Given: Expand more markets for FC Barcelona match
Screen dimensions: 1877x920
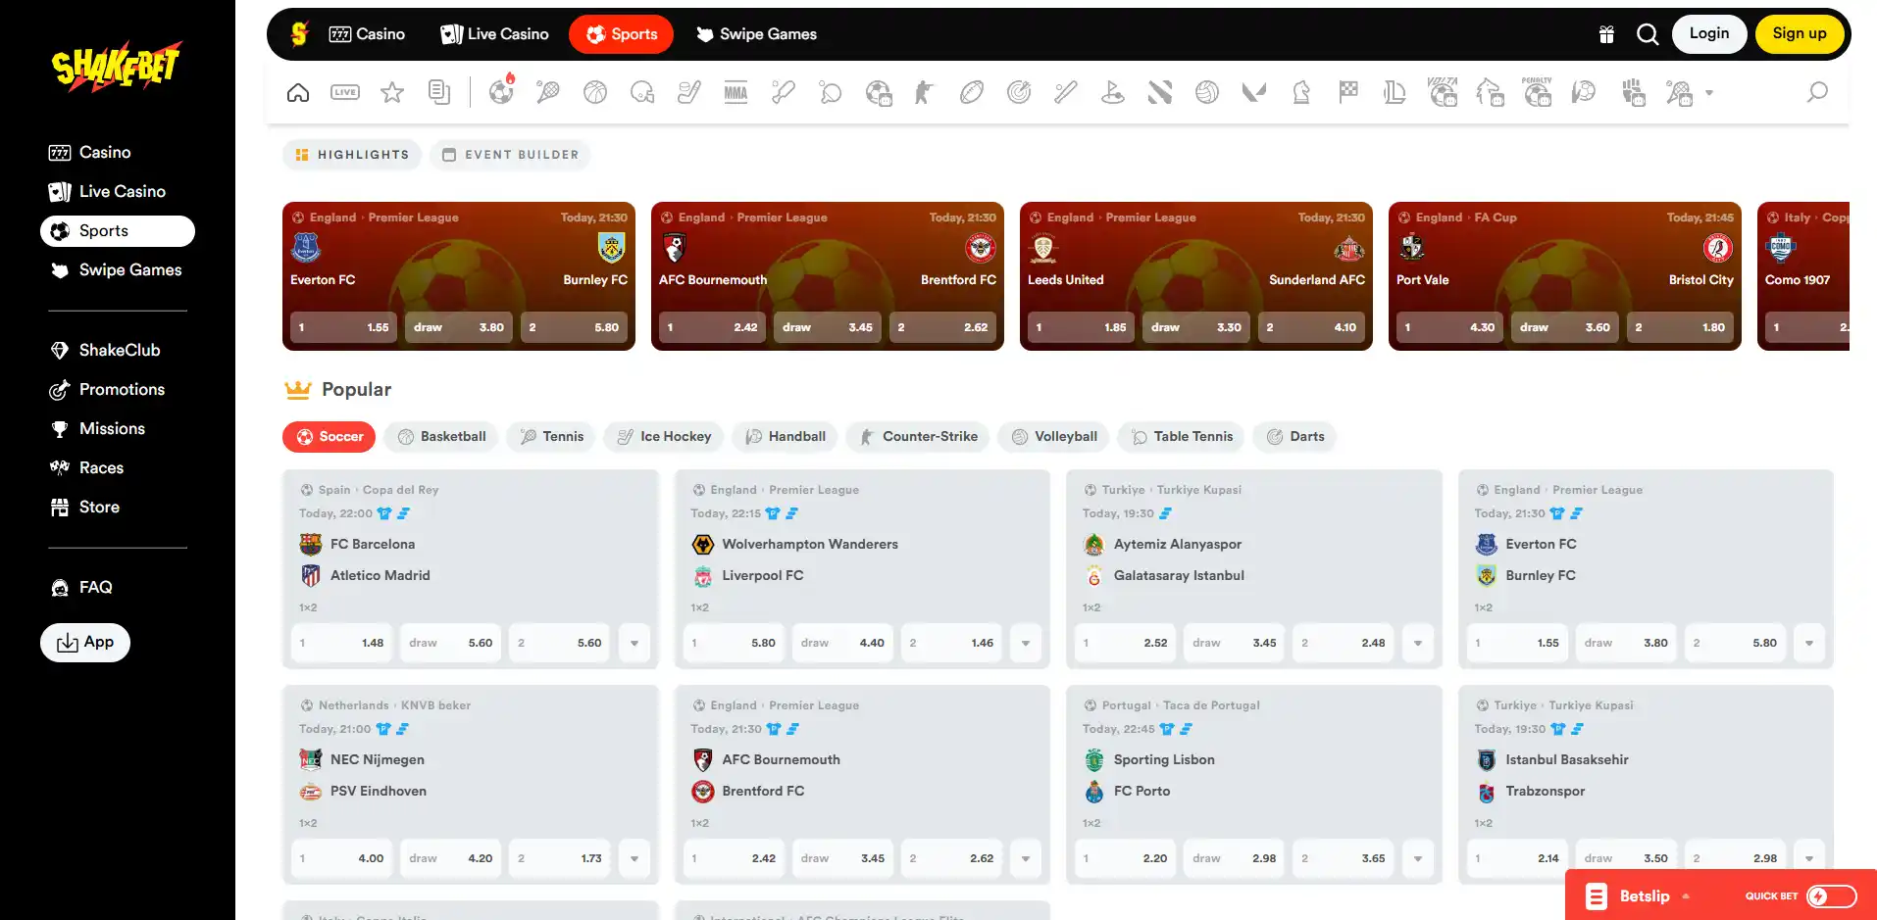Looking at the screenshot, I should 634,643.
